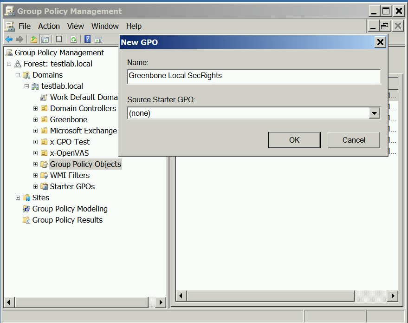Image resolution: width=408 pixels, height=323 pixels.
Task: Open the File menu
Action: coord(25,26)
